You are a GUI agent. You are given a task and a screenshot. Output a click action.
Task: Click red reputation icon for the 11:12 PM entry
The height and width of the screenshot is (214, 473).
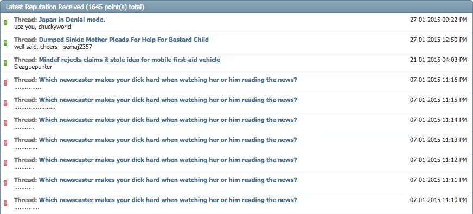pos(5,163)
